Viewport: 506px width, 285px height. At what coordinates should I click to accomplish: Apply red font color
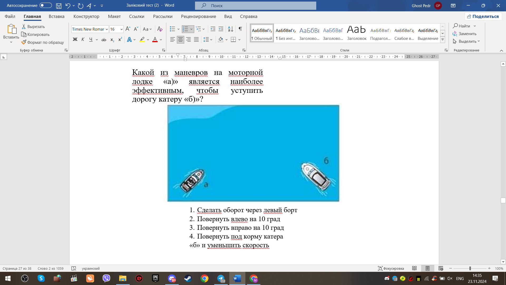(x=155, y=40)
